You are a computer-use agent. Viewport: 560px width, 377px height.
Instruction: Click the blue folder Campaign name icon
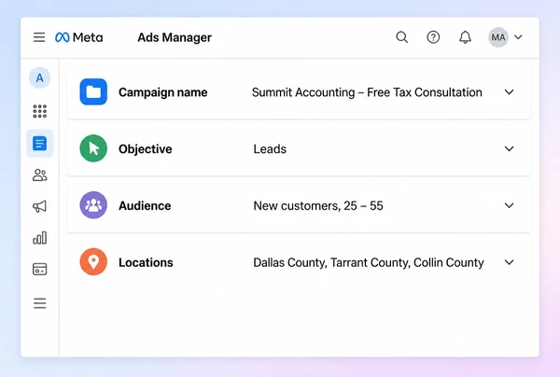tap(93, 91)
